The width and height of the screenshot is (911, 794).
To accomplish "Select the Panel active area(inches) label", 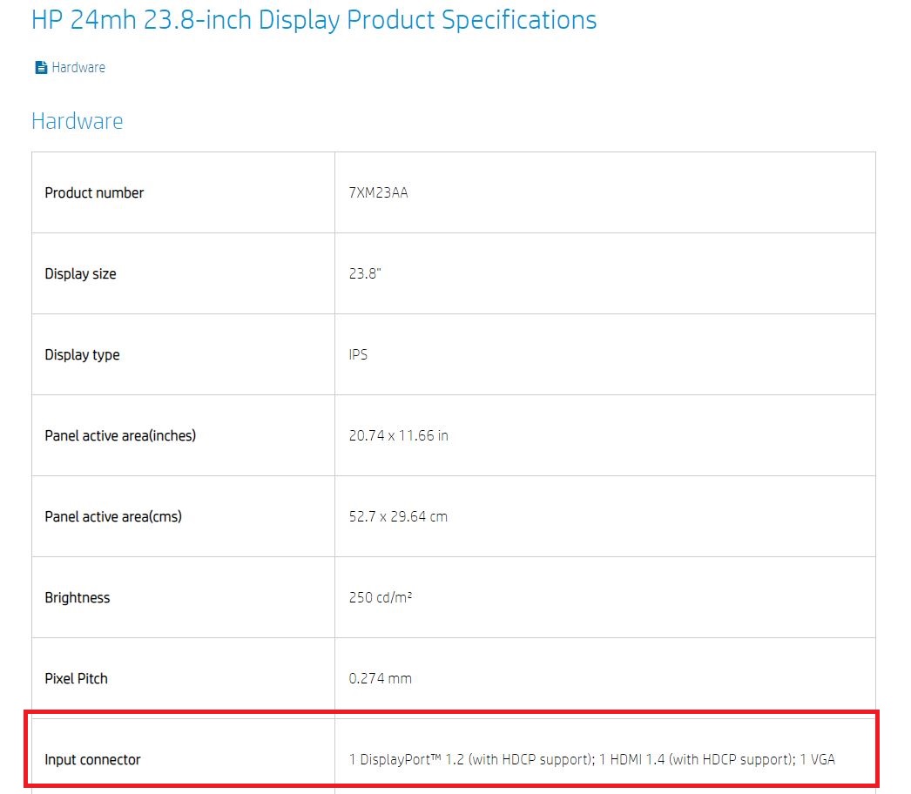I will point(120,436).
